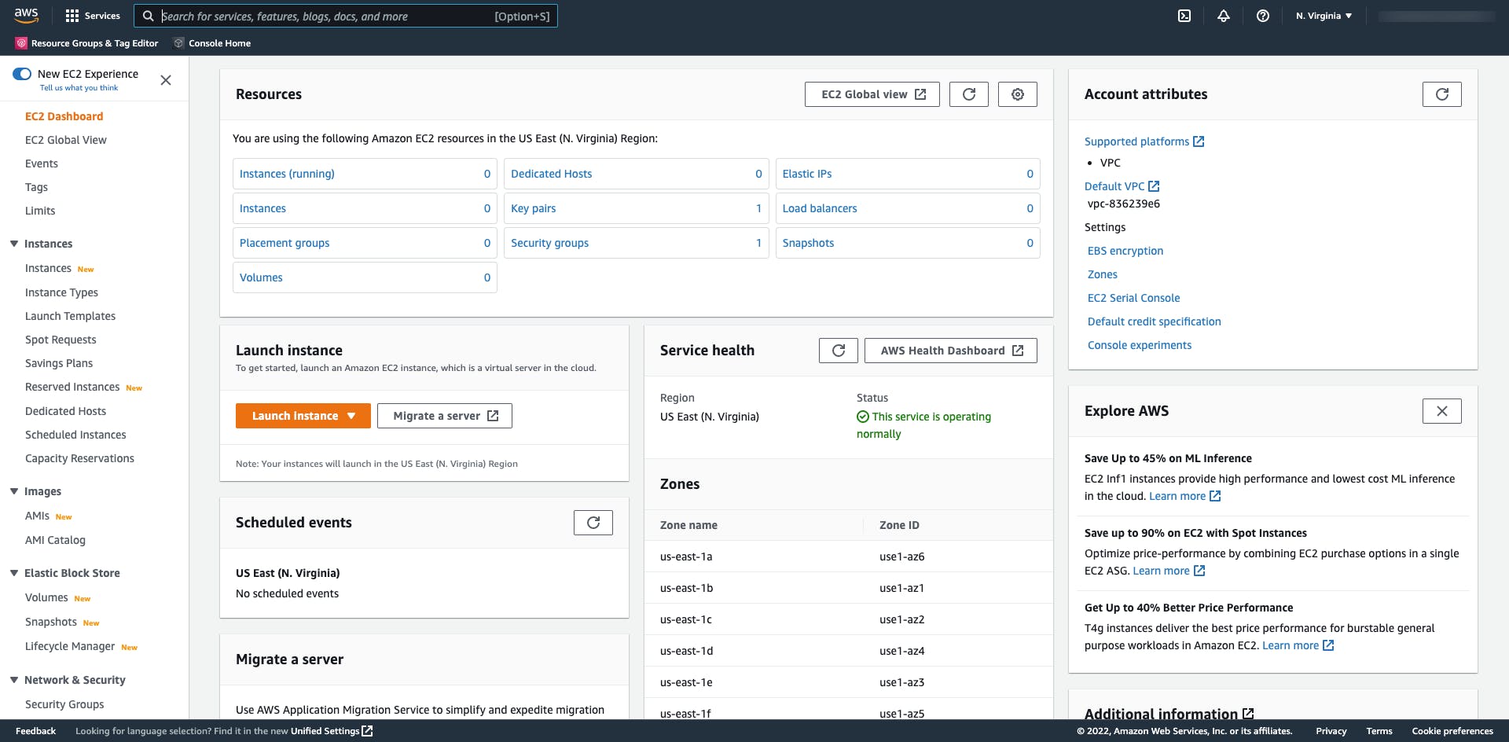Open EC2 Serial Console settings link
The width and height of the screenshot is (1509, 742).
point(1133,298)
